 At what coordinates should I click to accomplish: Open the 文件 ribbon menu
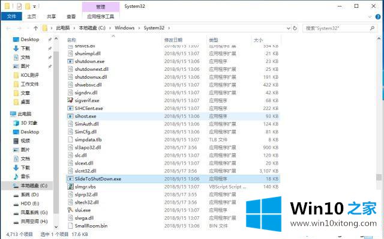11,16
